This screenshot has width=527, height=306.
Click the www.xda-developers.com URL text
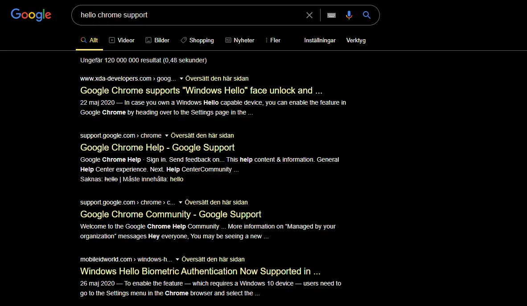click(x=115, y=78)
